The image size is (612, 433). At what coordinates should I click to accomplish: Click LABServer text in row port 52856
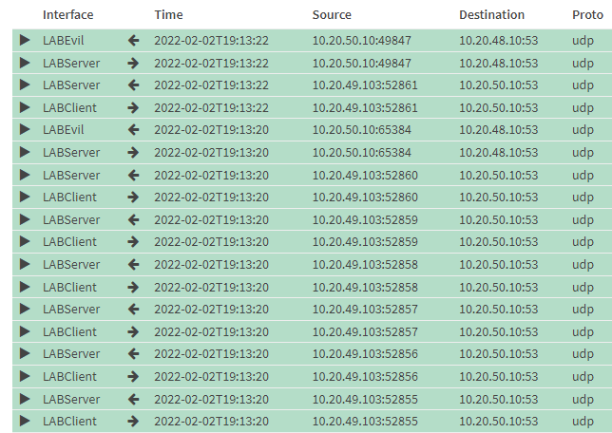71,353
